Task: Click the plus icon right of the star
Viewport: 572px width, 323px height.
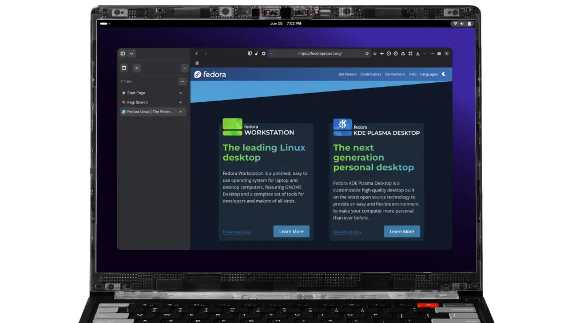Action: 382,54
